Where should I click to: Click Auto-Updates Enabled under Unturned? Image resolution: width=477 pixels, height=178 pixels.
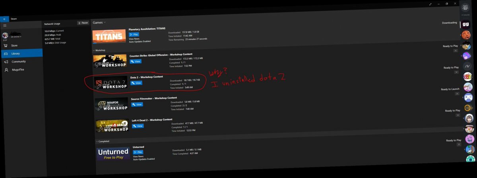coord(144,159)
